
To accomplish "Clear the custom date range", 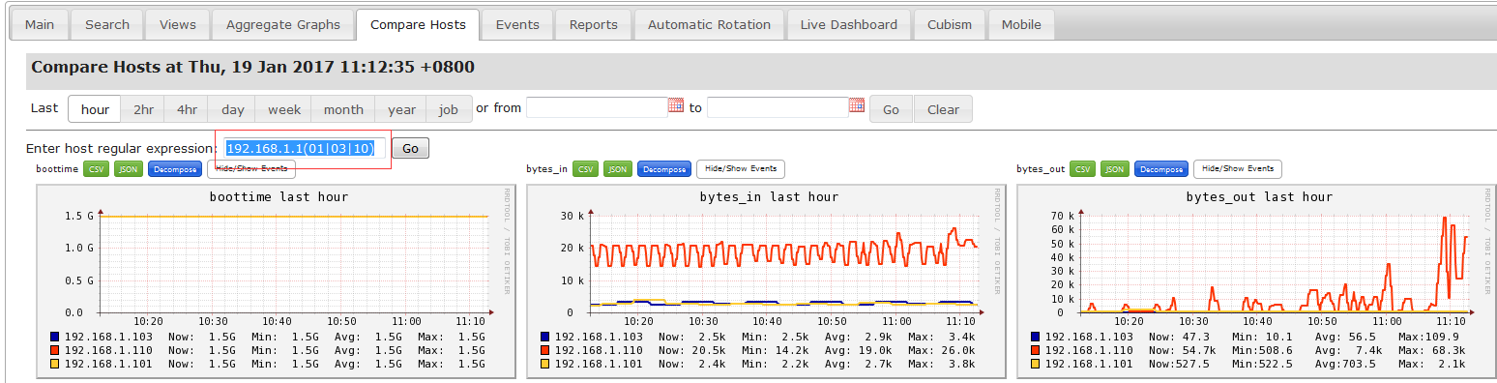I will click(943, 109).
